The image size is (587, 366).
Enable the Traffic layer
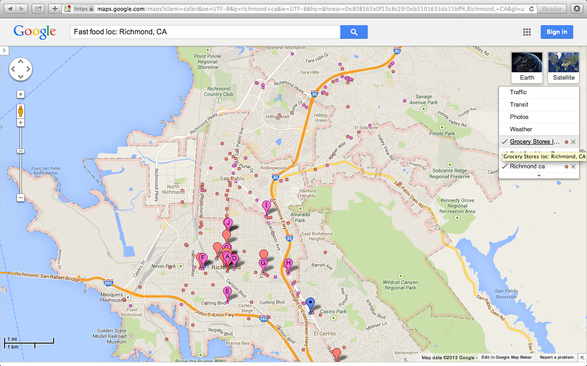tap(539, 92)
